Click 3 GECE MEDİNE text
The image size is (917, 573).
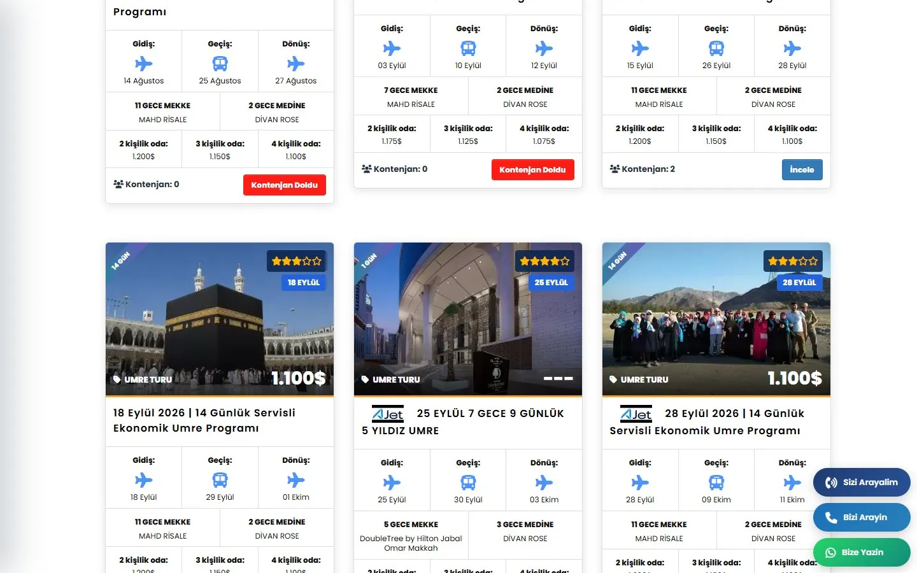pos(525,525)
